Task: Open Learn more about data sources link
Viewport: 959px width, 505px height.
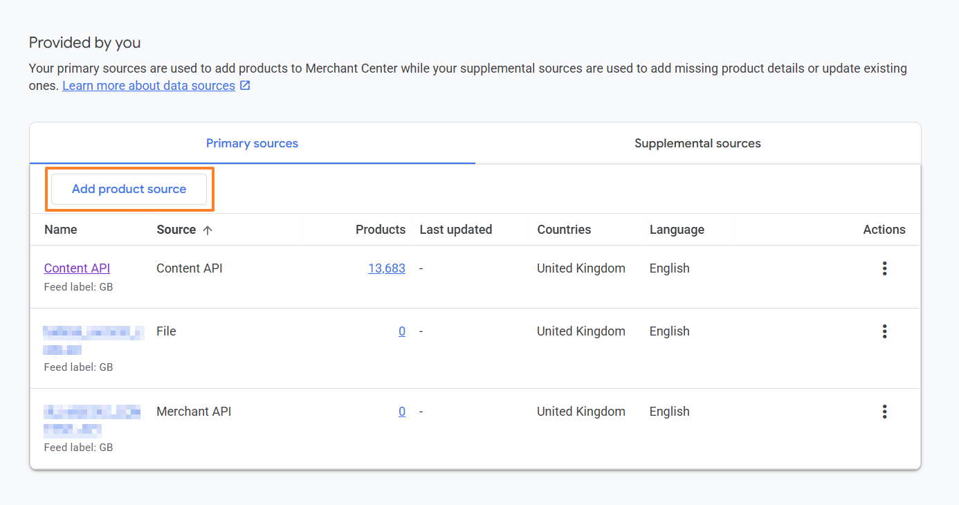Action: 149,86
